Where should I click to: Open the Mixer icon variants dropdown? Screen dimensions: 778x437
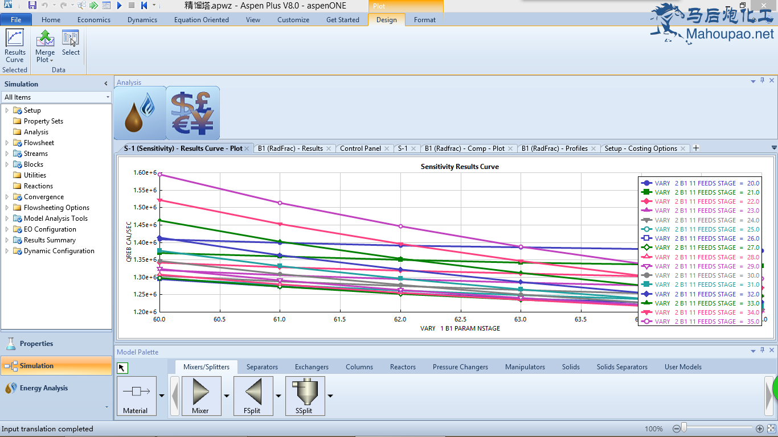227,396
